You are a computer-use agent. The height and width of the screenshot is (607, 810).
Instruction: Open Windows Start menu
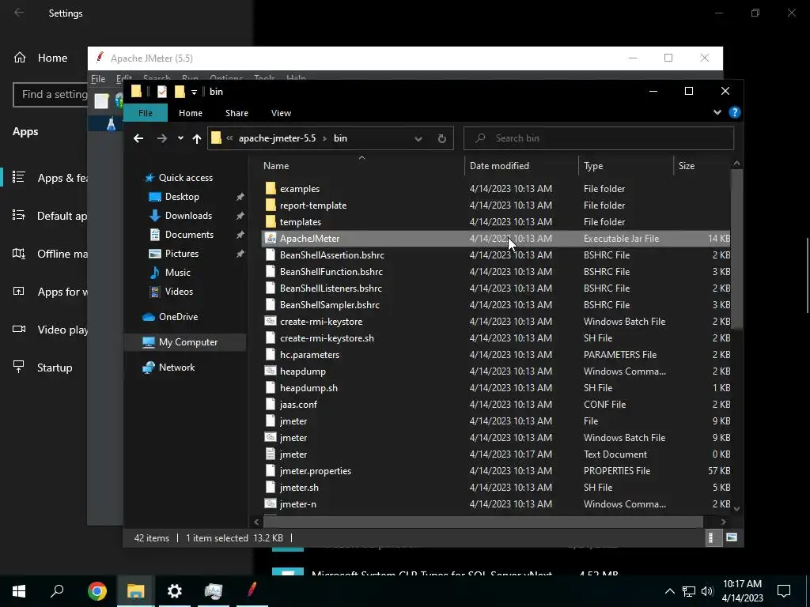[x=19, y=591]
